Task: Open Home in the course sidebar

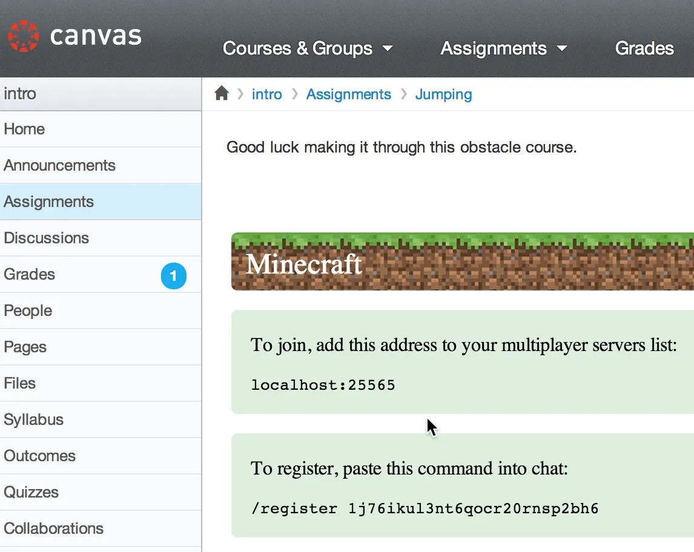Action: point(101,129)
